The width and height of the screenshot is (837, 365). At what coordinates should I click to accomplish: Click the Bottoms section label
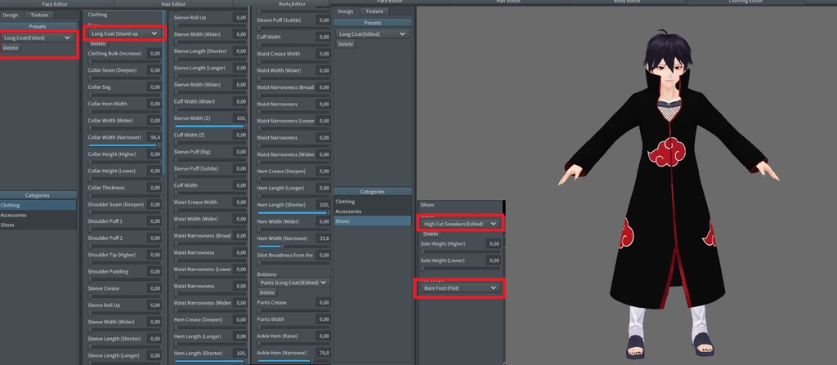pyautogui.click(x=267, y=274)
